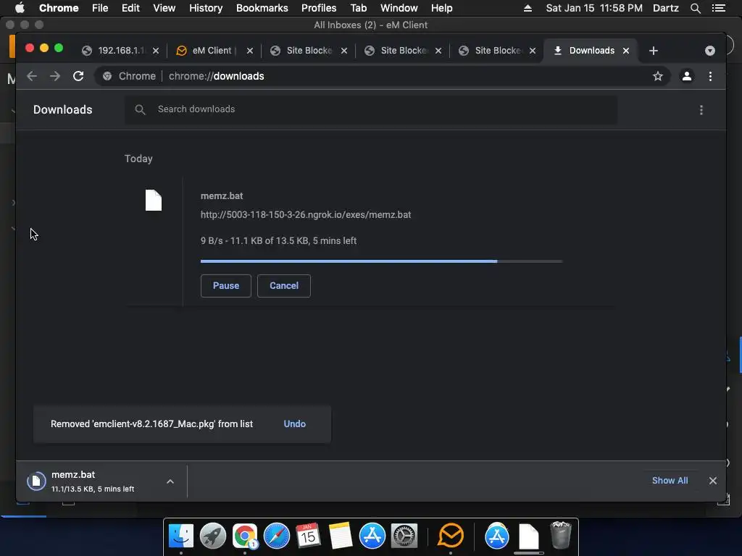Click Google Chrome in the Dock

point(245,536)
